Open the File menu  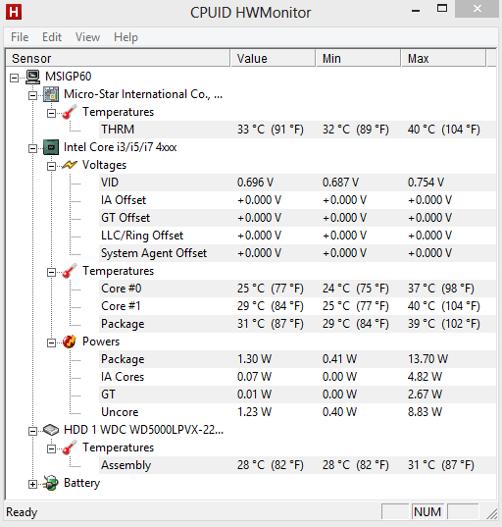[20, 37]
